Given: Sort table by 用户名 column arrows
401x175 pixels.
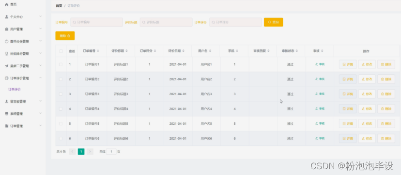Looking at the screenshot, I should pos(210,51).
